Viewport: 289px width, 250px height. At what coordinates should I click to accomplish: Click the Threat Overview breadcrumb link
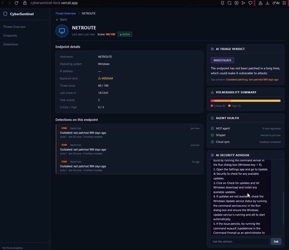coord(65,14)
